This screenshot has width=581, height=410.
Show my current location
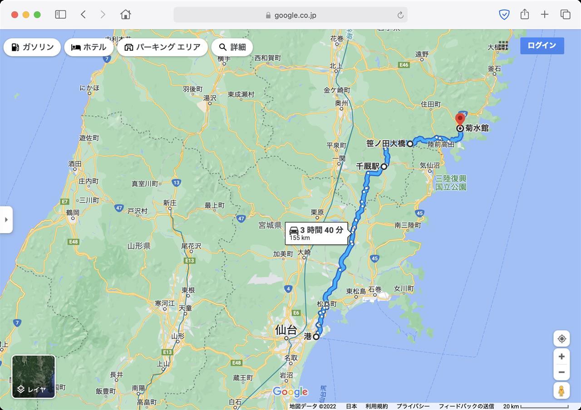pos(561,339)
